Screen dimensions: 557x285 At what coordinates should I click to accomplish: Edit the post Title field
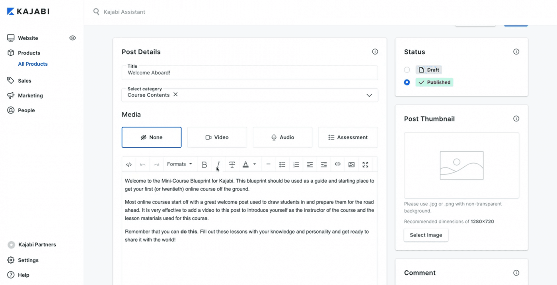pos(250,73)
